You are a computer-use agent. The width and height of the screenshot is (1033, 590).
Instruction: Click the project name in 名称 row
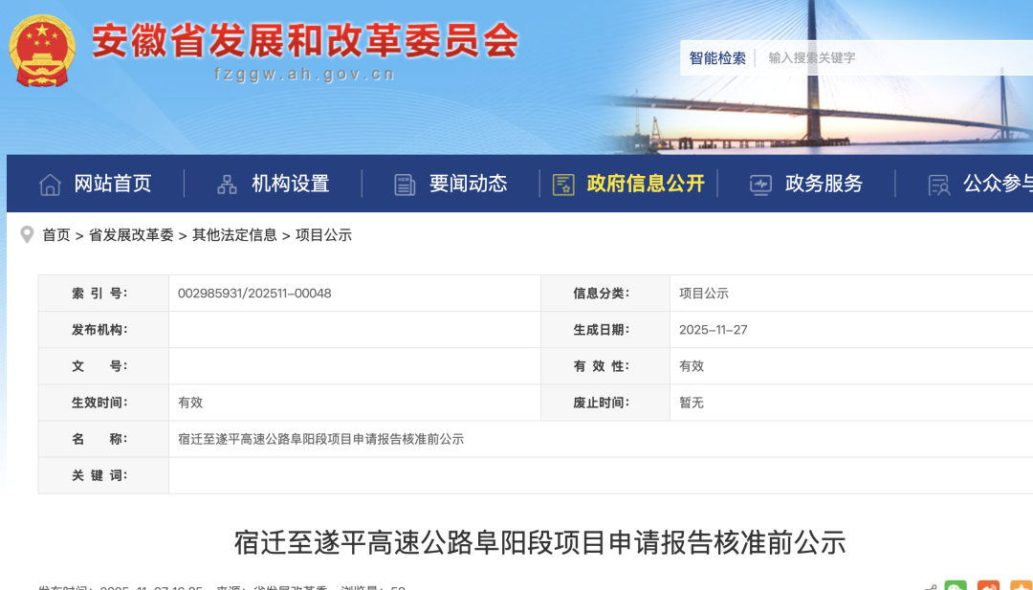click(x=320, y=439)
